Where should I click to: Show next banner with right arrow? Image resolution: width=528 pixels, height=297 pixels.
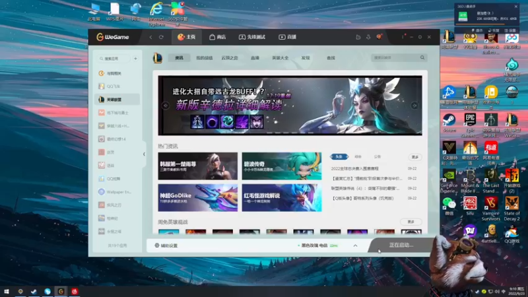(x=414, y=106)
